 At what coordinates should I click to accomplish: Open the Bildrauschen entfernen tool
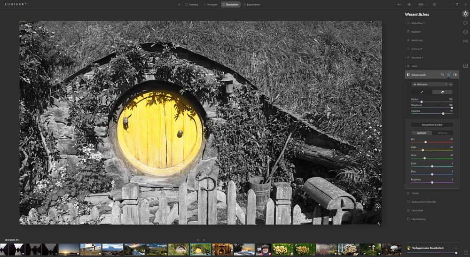[423, 202]
